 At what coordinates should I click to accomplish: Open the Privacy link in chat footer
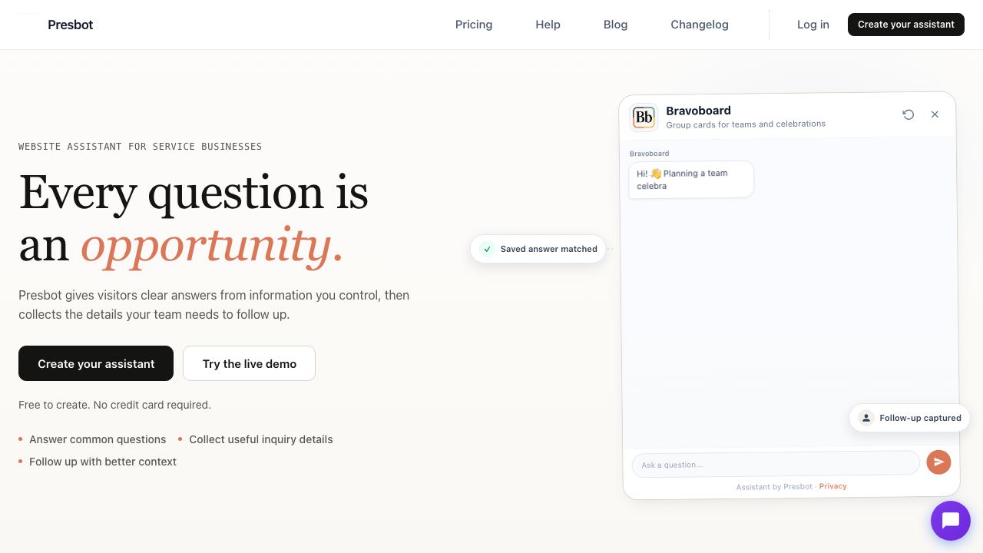[x=833, y=486]
